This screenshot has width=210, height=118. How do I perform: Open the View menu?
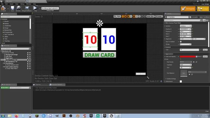[17, 4]
